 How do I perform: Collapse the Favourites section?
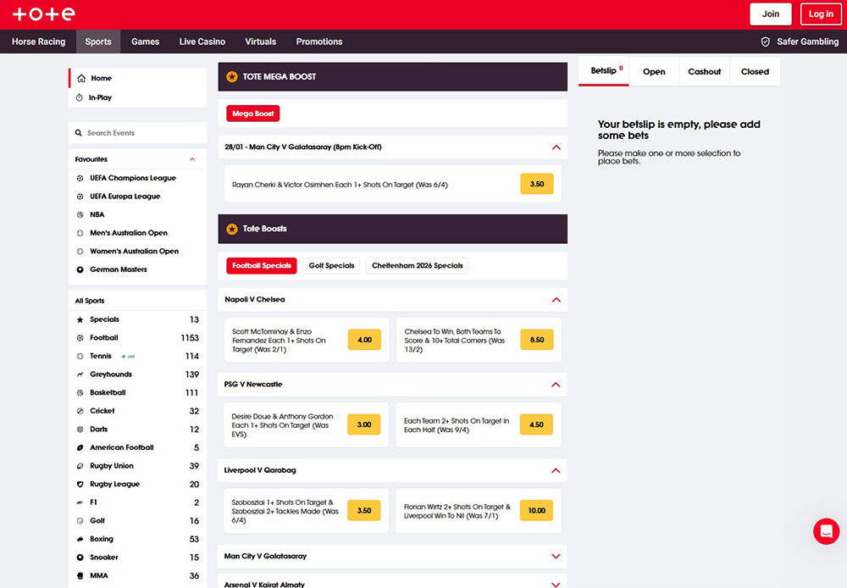[x=192, y=159]
